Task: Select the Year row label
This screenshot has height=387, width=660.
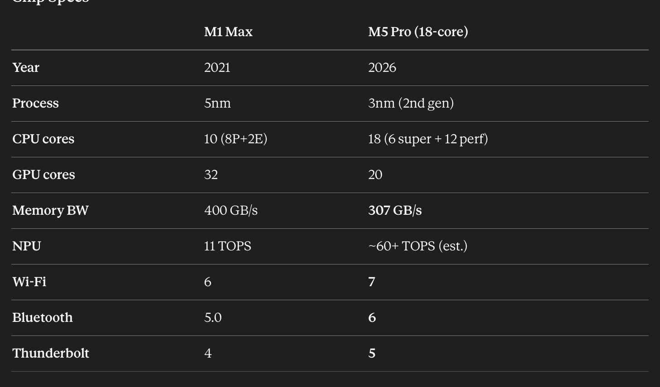Action: (x=26, y=67)
